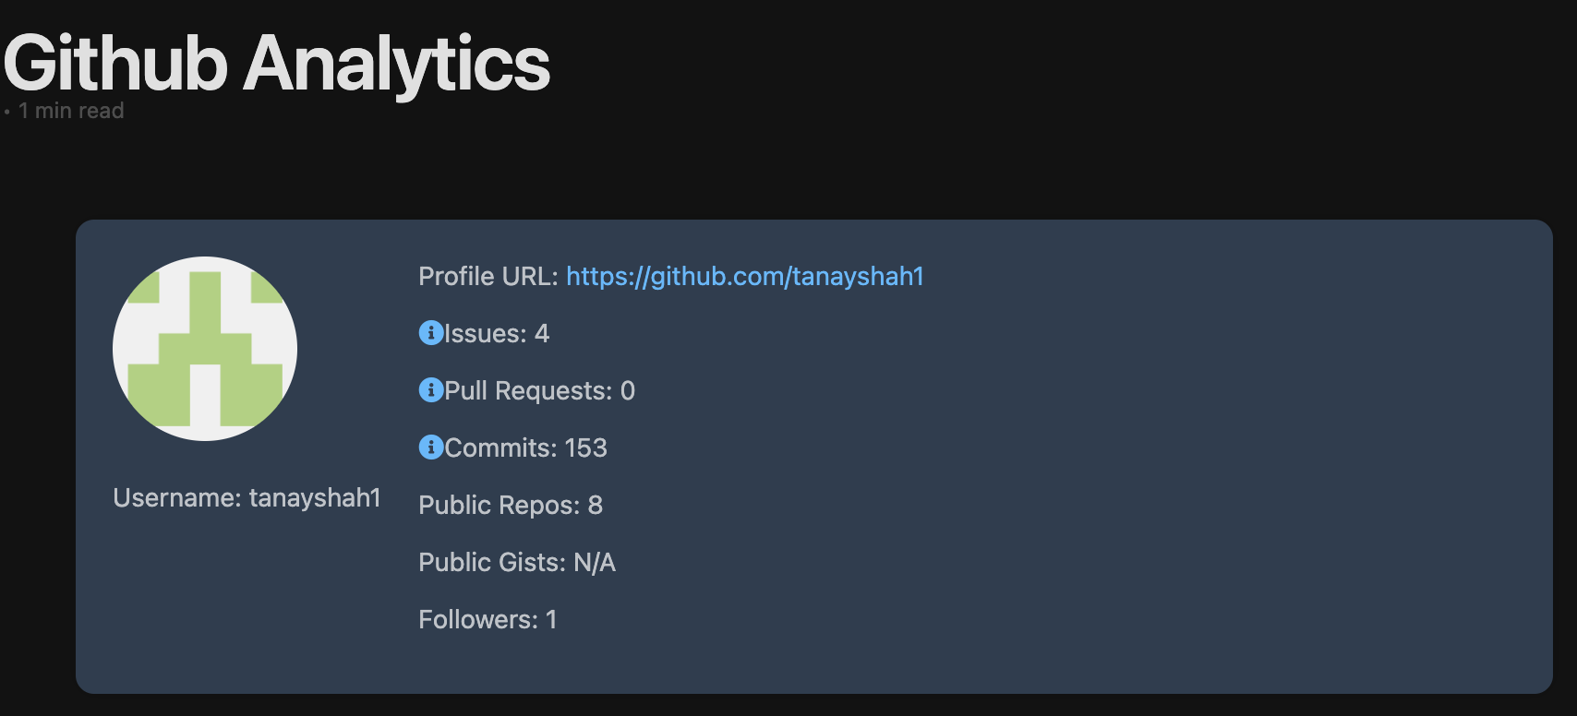
Task: Click the info icon beside Commits
Action: click(430, 447)
